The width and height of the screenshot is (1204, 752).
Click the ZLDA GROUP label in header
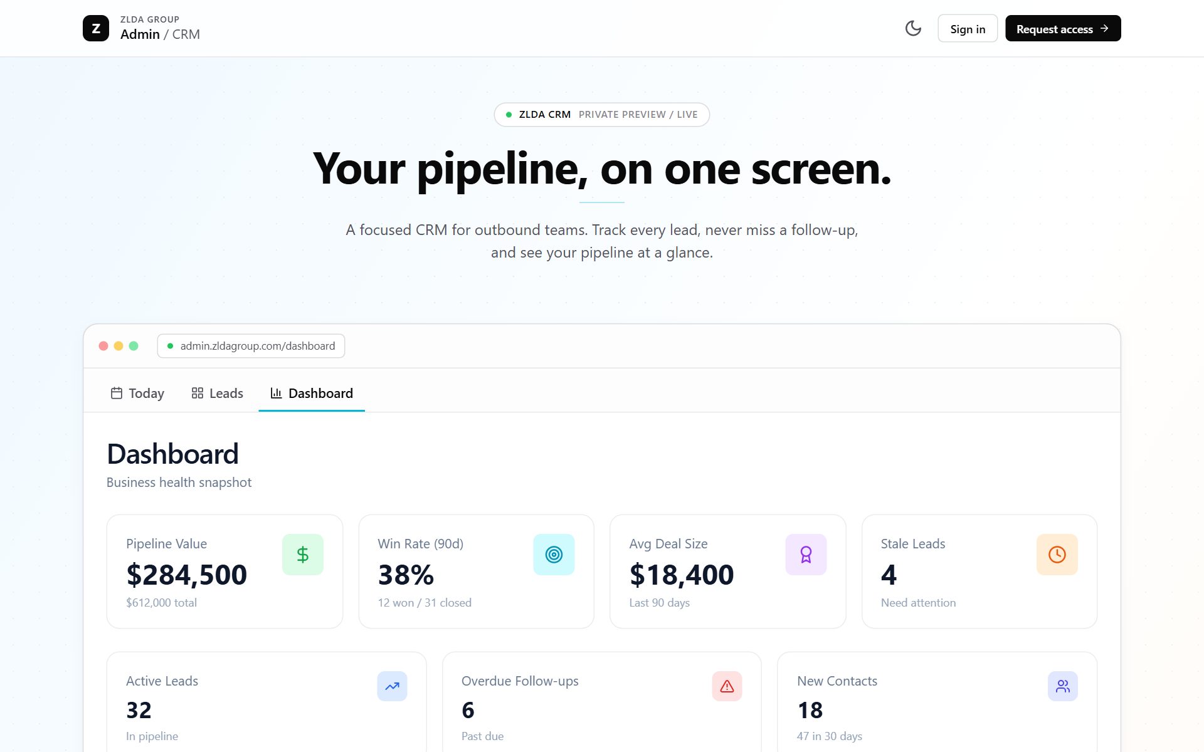(150, 19)
